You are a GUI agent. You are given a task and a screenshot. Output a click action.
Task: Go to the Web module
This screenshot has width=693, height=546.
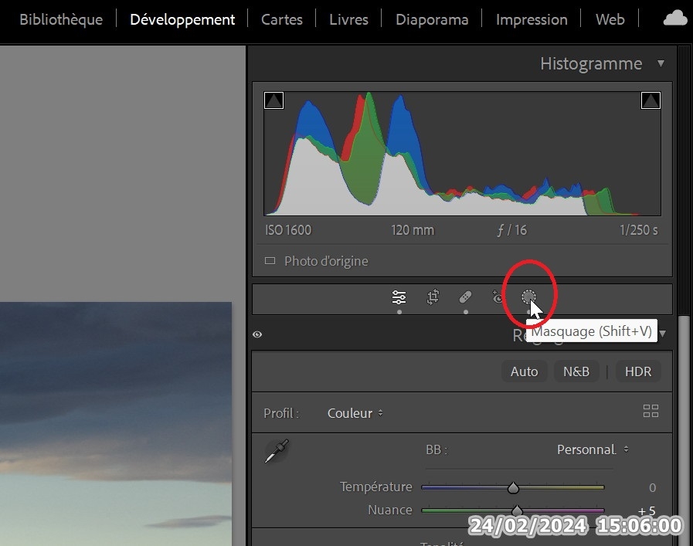coord(610,19)
